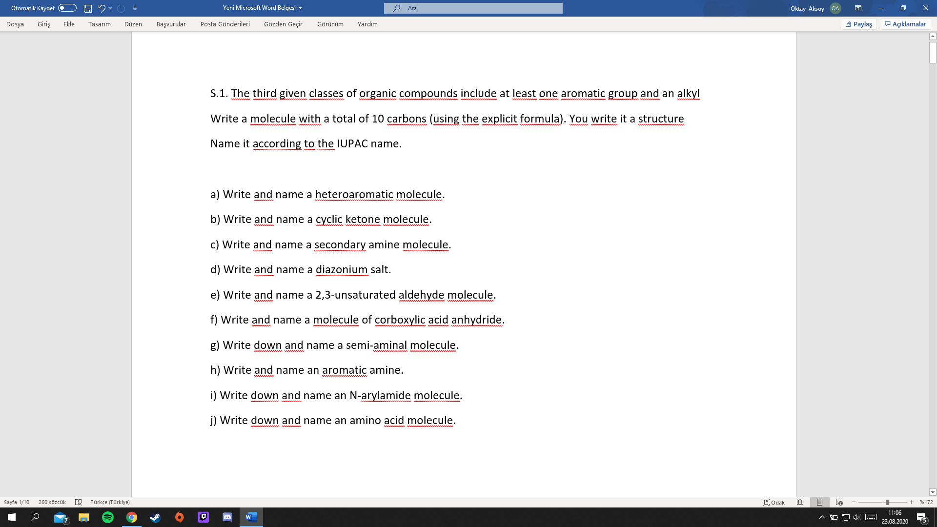Click the proofing check icon in status bar
Viewport: 937px width, 527px height.
[79, 502]
